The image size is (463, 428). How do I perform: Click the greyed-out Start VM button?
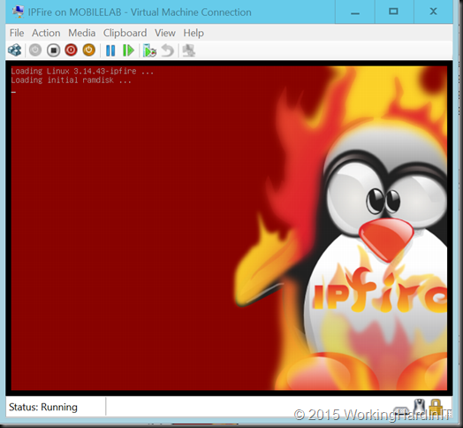pos(35,50)
